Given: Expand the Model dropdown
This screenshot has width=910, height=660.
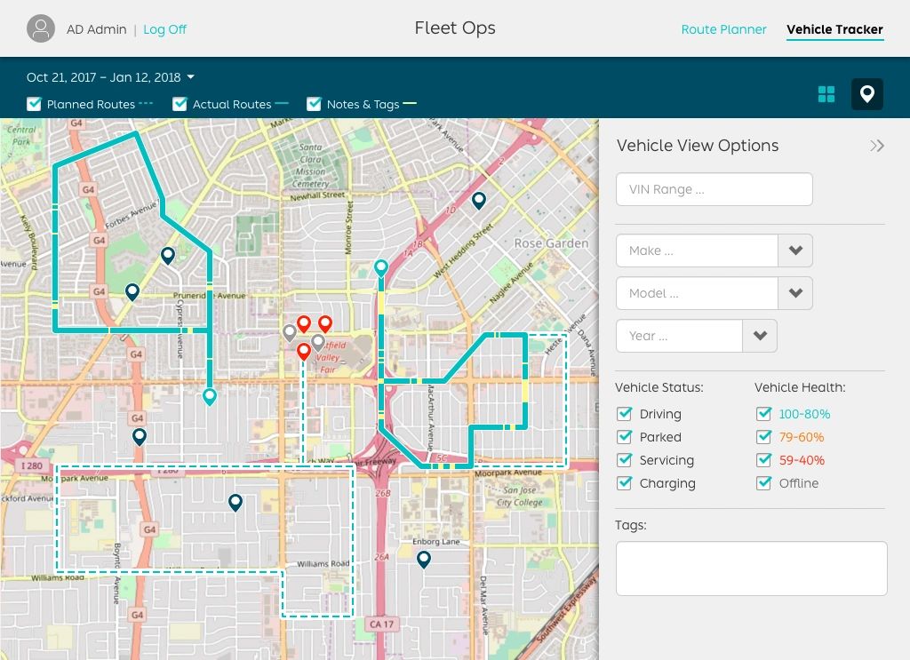Looking at the screenshot, I should point(795,293).
